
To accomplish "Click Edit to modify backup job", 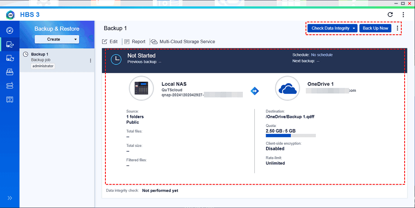I will pos(110,42).
